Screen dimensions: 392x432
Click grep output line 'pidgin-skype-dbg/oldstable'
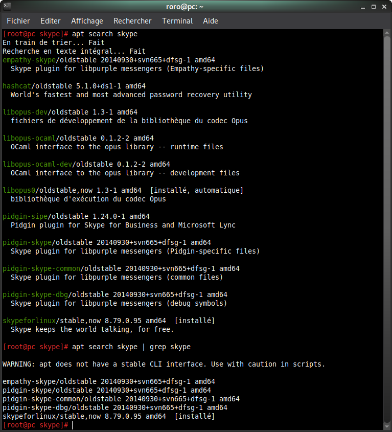click(x=115, y=408)
